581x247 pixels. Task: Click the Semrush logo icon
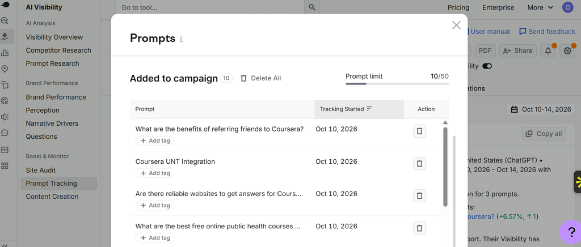pyautogui.click(x=5, y=5)
